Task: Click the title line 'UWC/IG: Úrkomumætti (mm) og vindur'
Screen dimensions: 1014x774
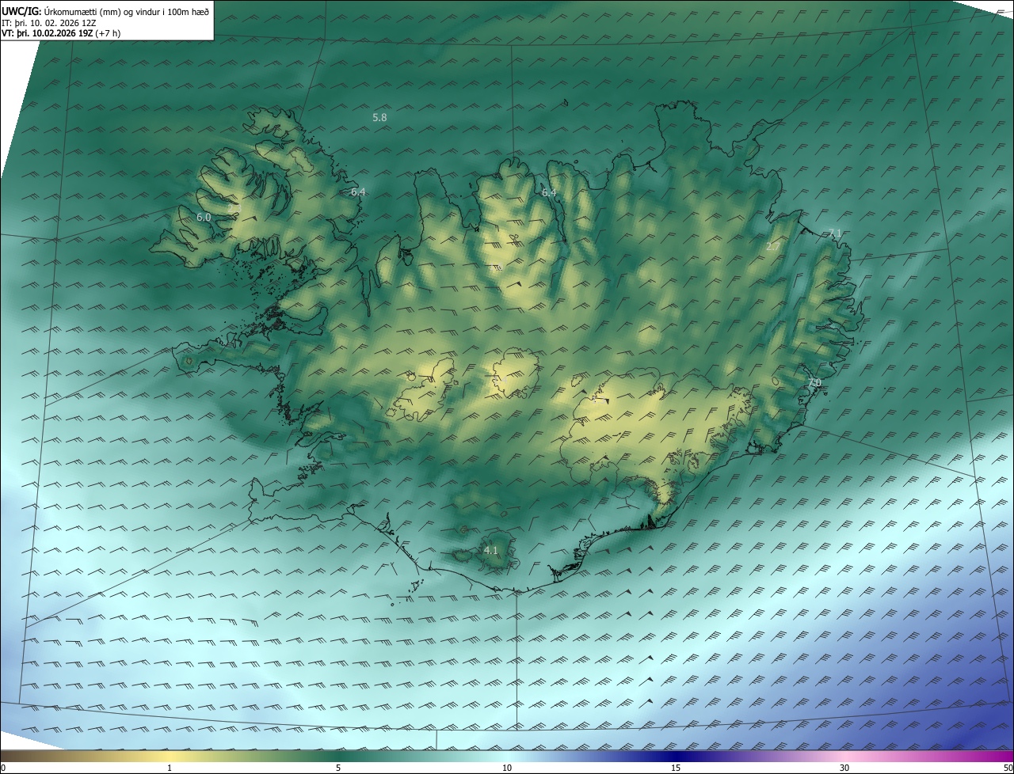Action: click(x=105, y=11)
